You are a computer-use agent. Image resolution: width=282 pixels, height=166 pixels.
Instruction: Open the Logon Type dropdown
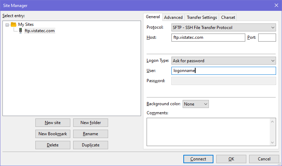click(x=224, y=61)
